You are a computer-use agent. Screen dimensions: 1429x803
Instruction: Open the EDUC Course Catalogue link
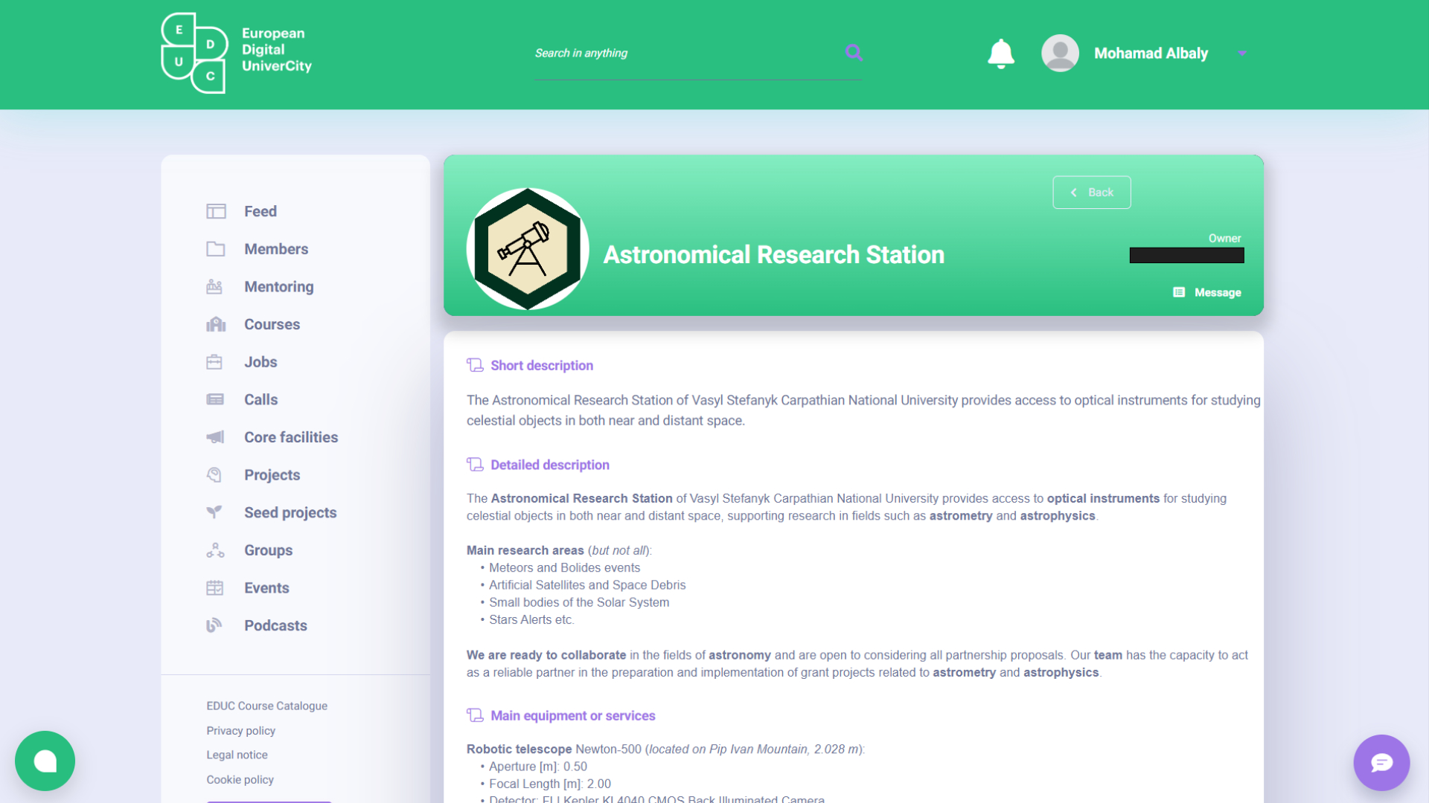coord(266,706)
